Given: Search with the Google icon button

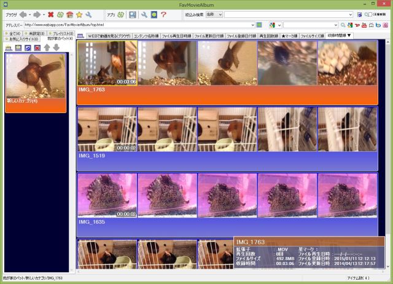Looking at the screenshot, I should [x=350, y=25].
